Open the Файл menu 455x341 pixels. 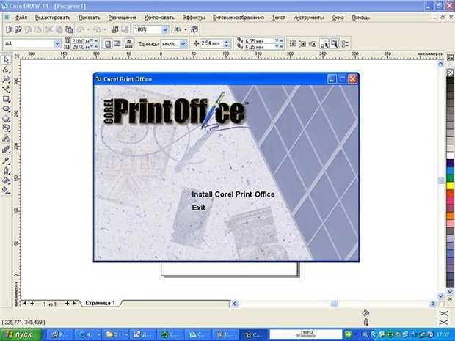coord(21,16)
